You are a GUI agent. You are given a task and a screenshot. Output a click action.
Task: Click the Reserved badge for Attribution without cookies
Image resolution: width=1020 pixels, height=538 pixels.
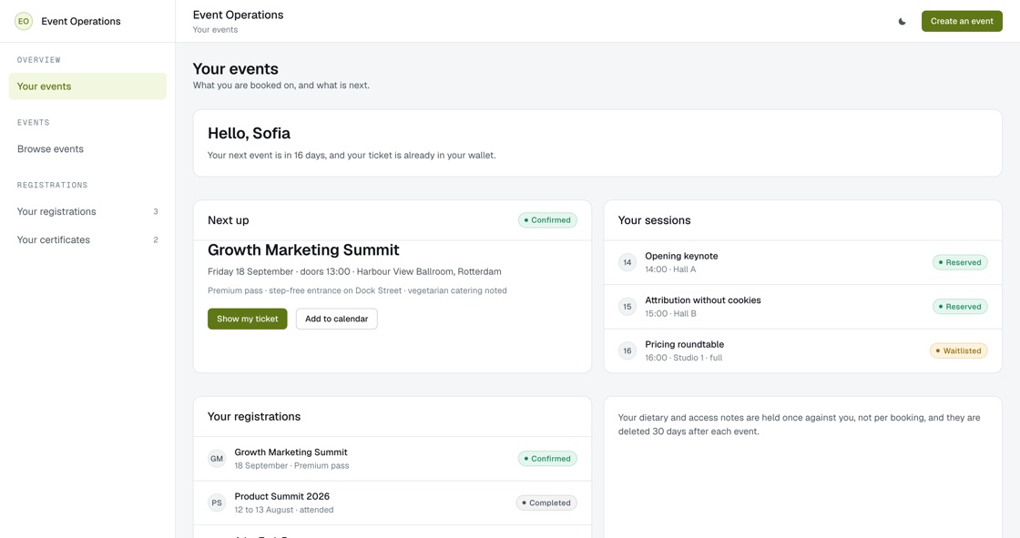(x=960, y=307)
